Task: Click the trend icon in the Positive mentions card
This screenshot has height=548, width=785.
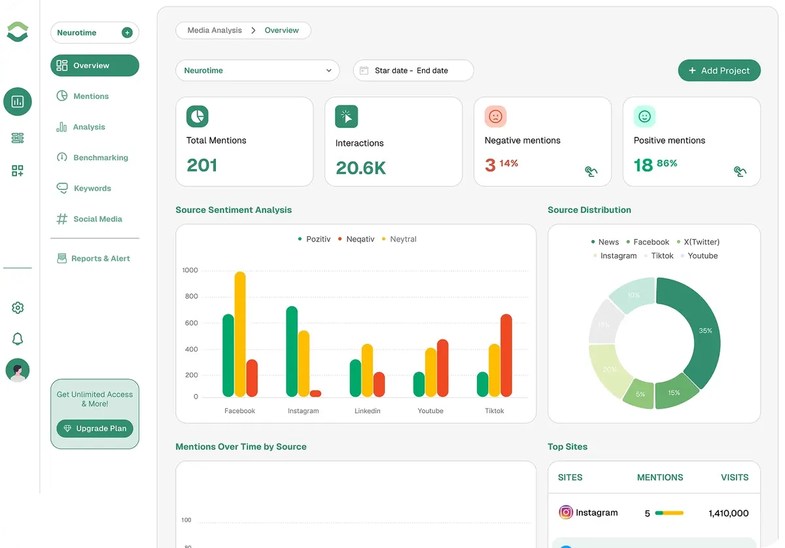Action: (740, 172)
